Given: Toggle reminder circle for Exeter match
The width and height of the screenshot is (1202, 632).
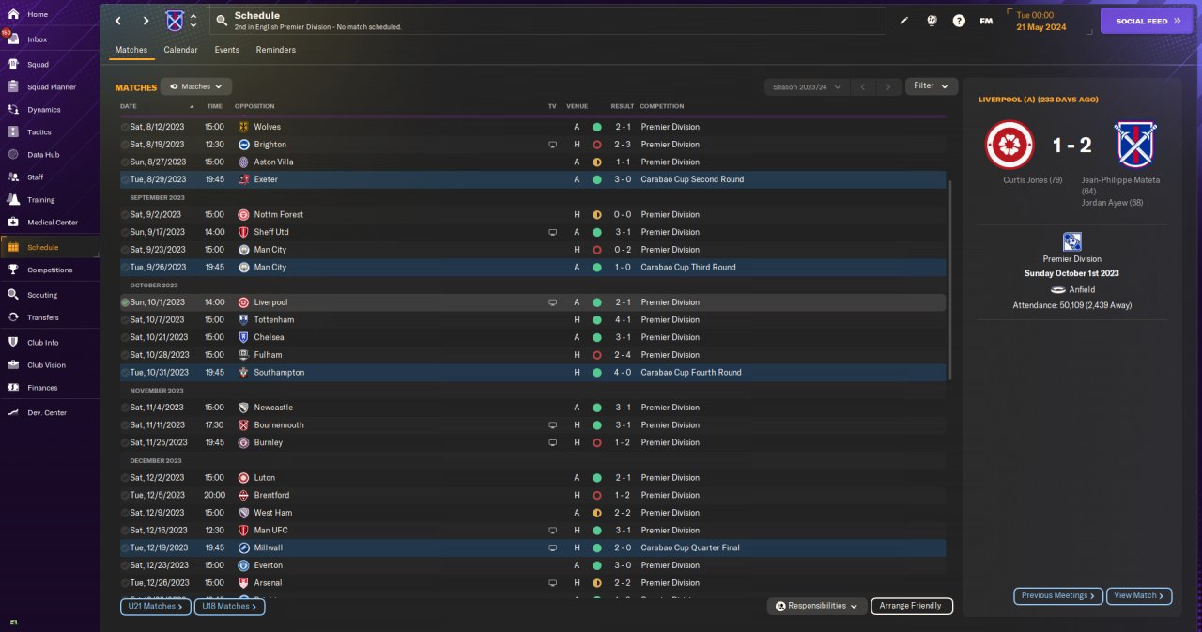Looking at the screenshot, I should (125, 179).
